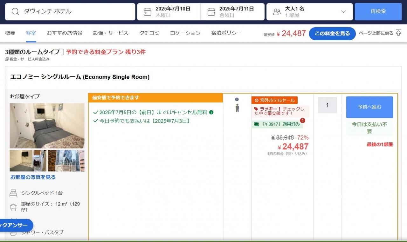Open the room quantity selector showing 1

coord(327,105)
